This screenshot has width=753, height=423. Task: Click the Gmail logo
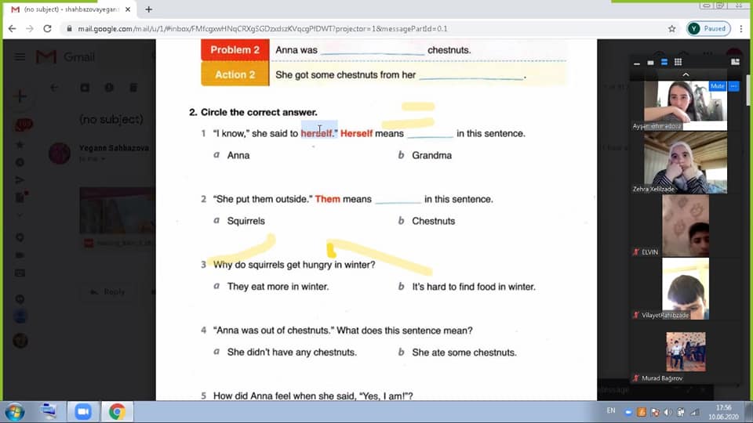coord(65,57)
